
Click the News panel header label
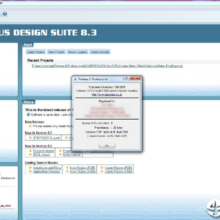tap(28, 102)
